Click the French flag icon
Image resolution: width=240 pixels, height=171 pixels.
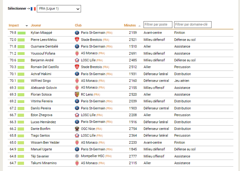coord(33,9)
